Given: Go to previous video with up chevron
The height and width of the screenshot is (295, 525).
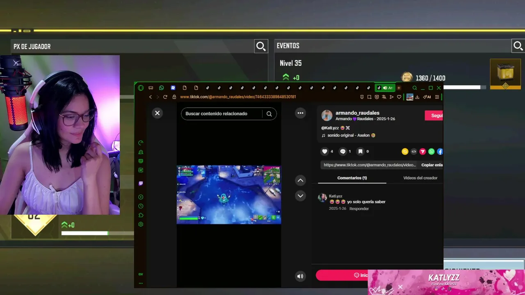Looking at the screenshot, I should point(301,180).
